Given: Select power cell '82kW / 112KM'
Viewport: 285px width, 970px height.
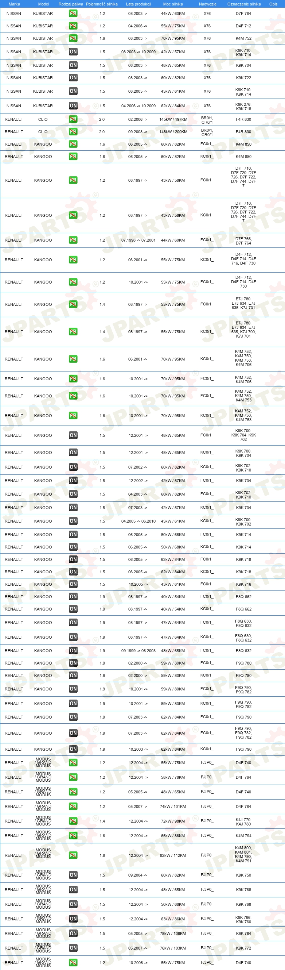Looking at the screenshot, I should 173,856.
